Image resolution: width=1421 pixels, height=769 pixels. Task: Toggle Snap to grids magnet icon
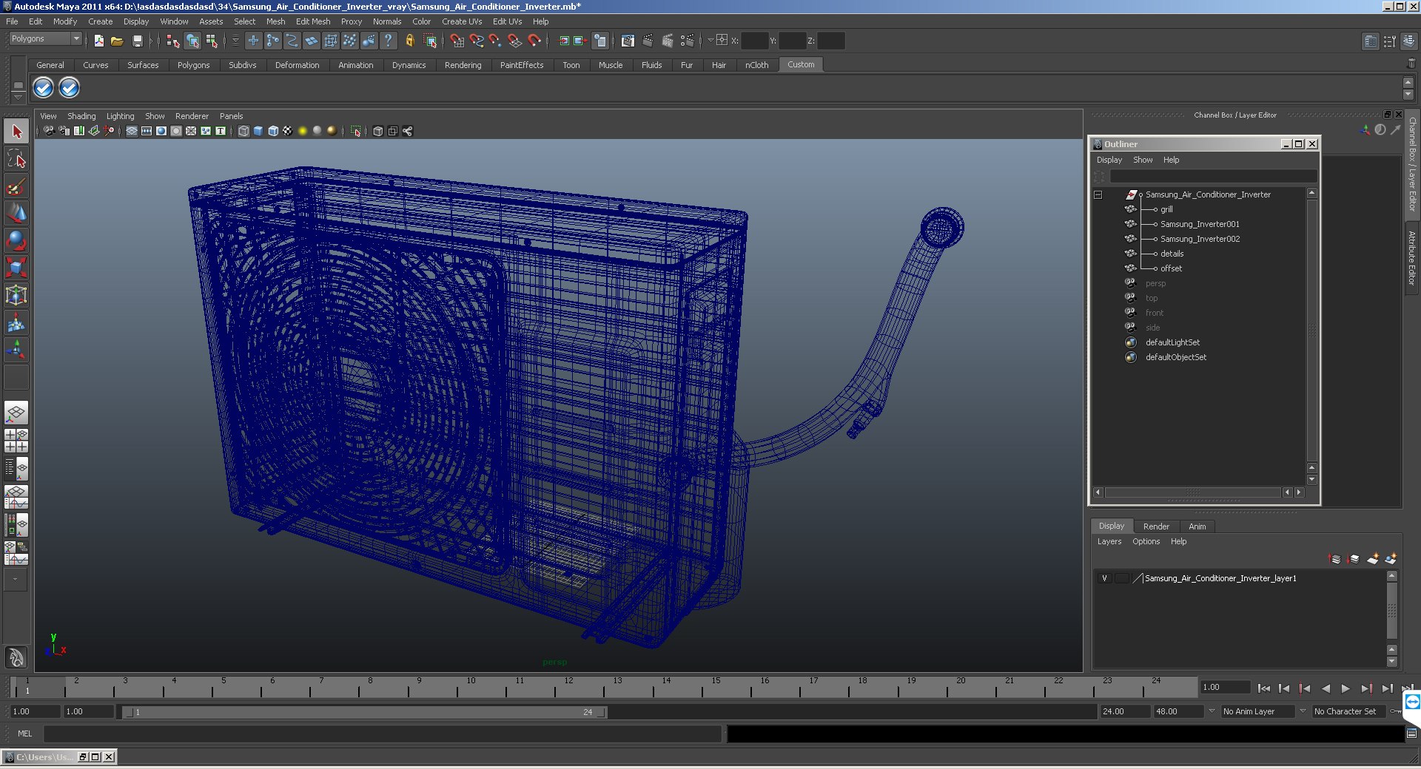tap(457, 41)
